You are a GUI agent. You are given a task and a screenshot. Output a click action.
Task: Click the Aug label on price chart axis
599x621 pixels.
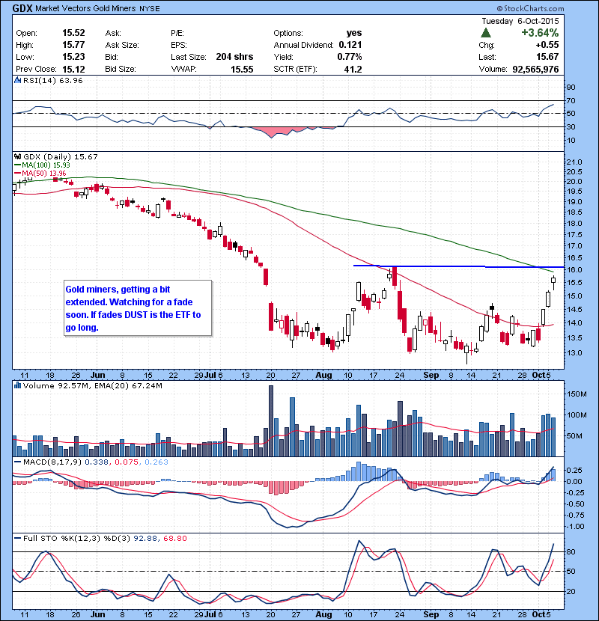(324, 375)
